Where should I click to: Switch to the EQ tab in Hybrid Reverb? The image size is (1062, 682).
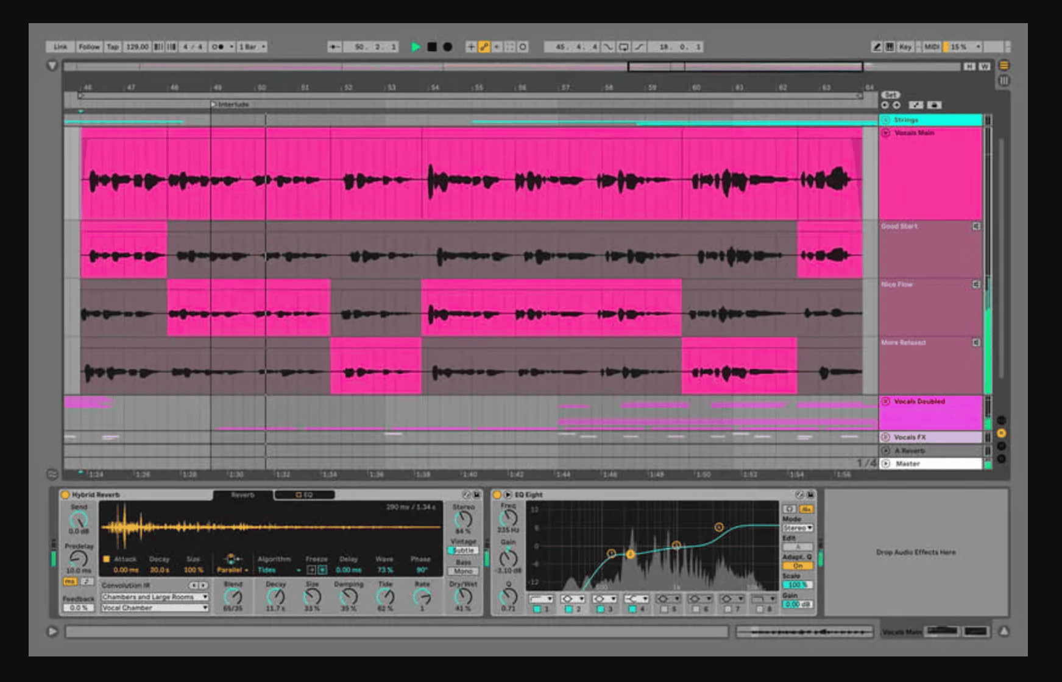click(304, 495)
